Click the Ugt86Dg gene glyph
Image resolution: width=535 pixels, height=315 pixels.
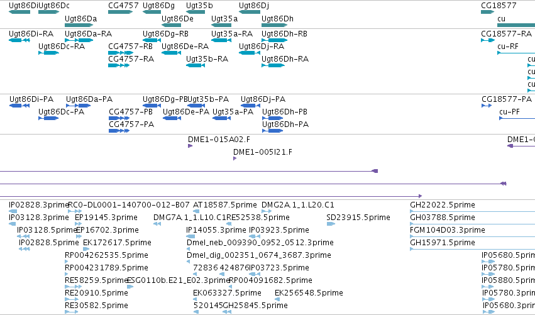click(152, 12)
